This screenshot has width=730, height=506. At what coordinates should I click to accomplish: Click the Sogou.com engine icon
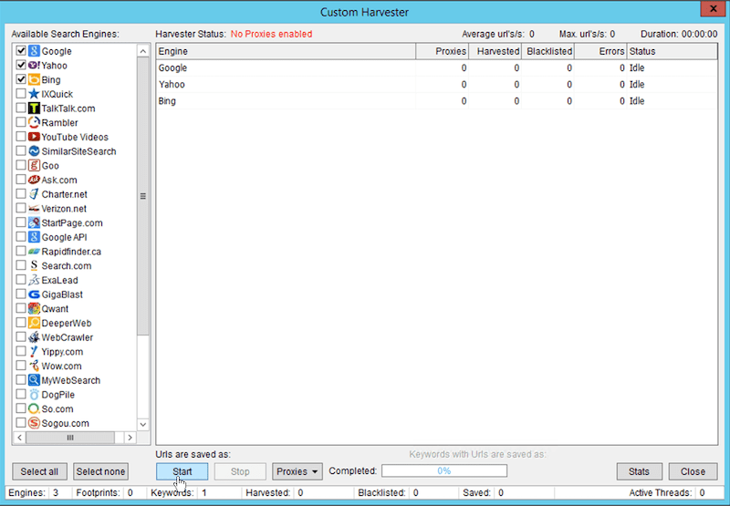[34, 423]
